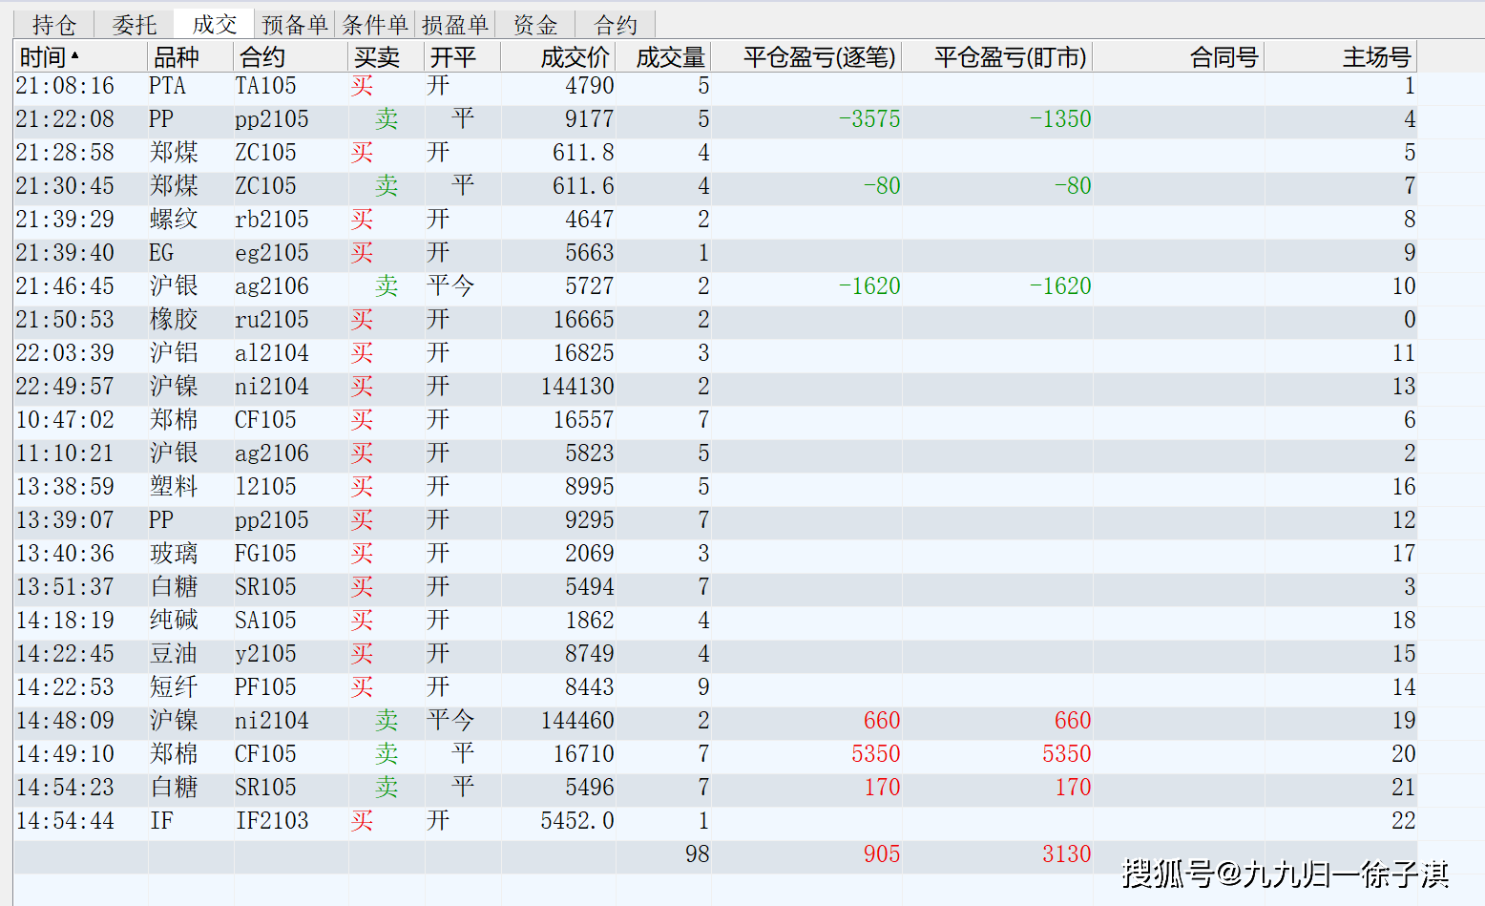Click the 开平 column header
Screen dimensions: 1485x906
(463, 57)
